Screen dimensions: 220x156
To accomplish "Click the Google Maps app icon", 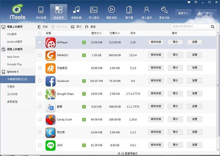I will (51, 94).
